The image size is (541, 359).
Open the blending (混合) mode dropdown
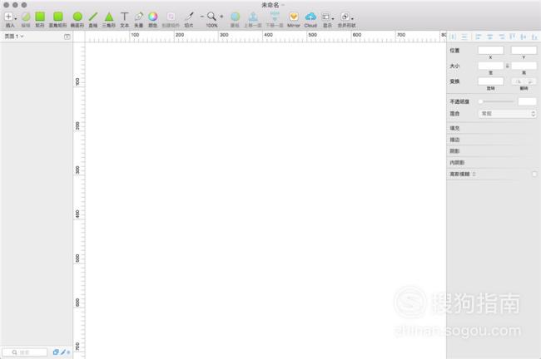tap(507, 113)
